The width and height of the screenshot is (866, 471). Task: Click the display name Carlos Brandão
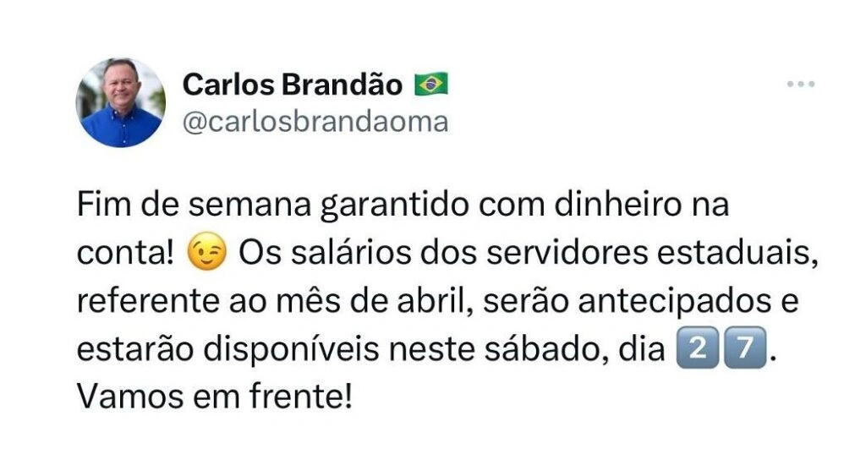(293, 84)
